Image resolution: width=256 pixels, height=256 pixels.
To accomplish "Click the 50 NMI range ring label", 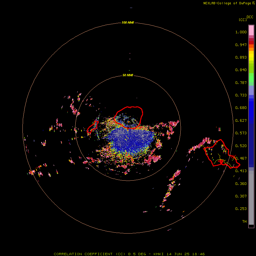I will click(128, 75).
